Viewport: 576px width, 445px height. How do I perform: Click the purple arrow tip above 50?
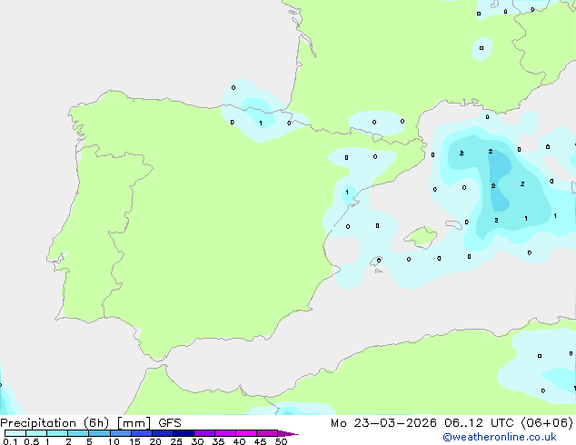288,433
